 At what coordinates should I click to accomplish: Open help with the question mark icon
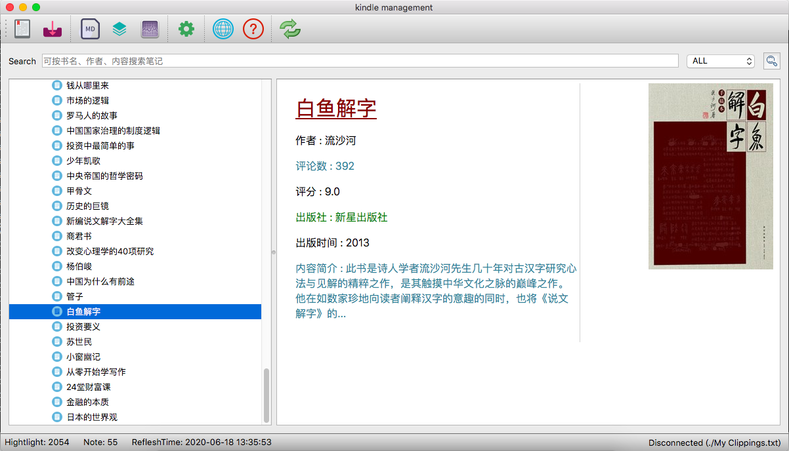point(253,29)
